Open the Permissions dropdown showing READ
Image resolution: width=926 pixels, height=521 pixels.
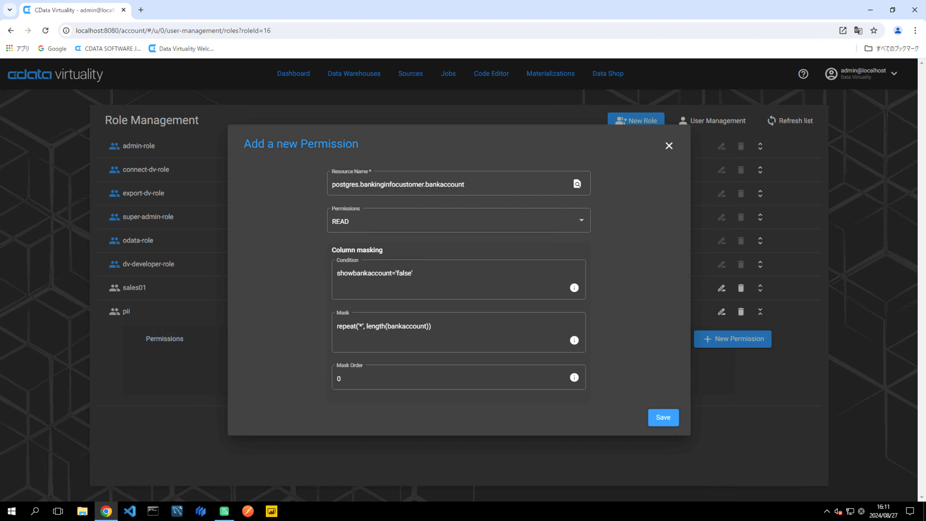click(458, 221)
